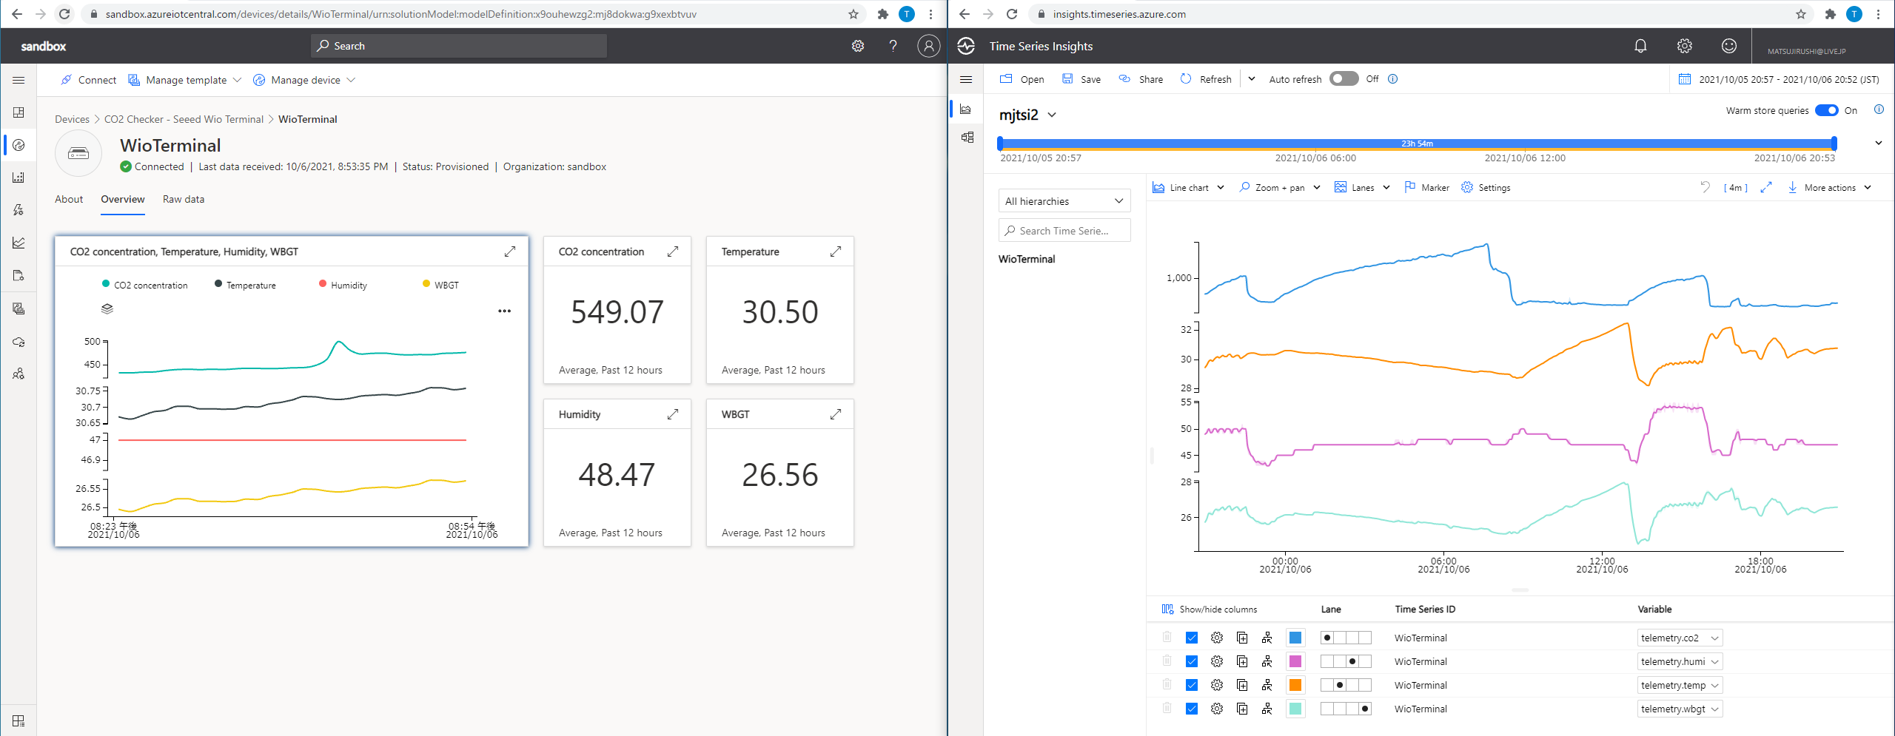
Task: Open the chart ellipsis more options
Action: pyautogui.click(x=505, y=311)
